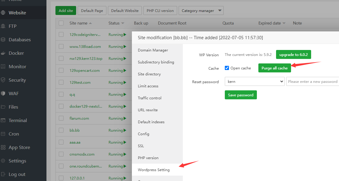The image size is (339, 181).
Task: Open the Security section
Action: coord(17,80)
